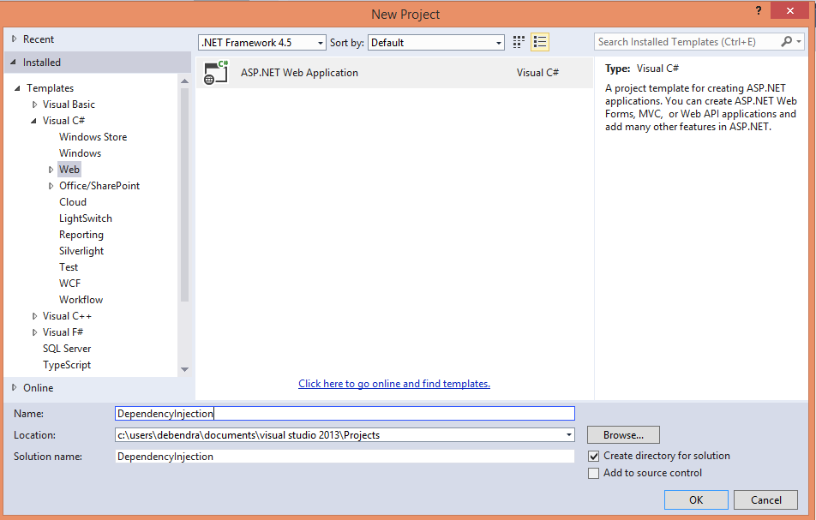Toggle Create directory for solution checkbox
This screenshot has height=520, width=816.
click(593, 456)
